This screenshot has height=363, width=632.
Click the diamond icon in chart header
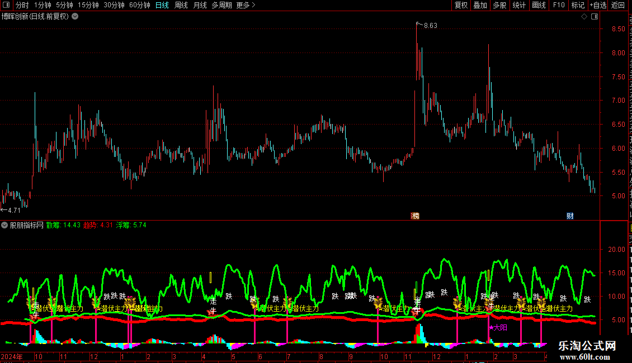[584, 17]
